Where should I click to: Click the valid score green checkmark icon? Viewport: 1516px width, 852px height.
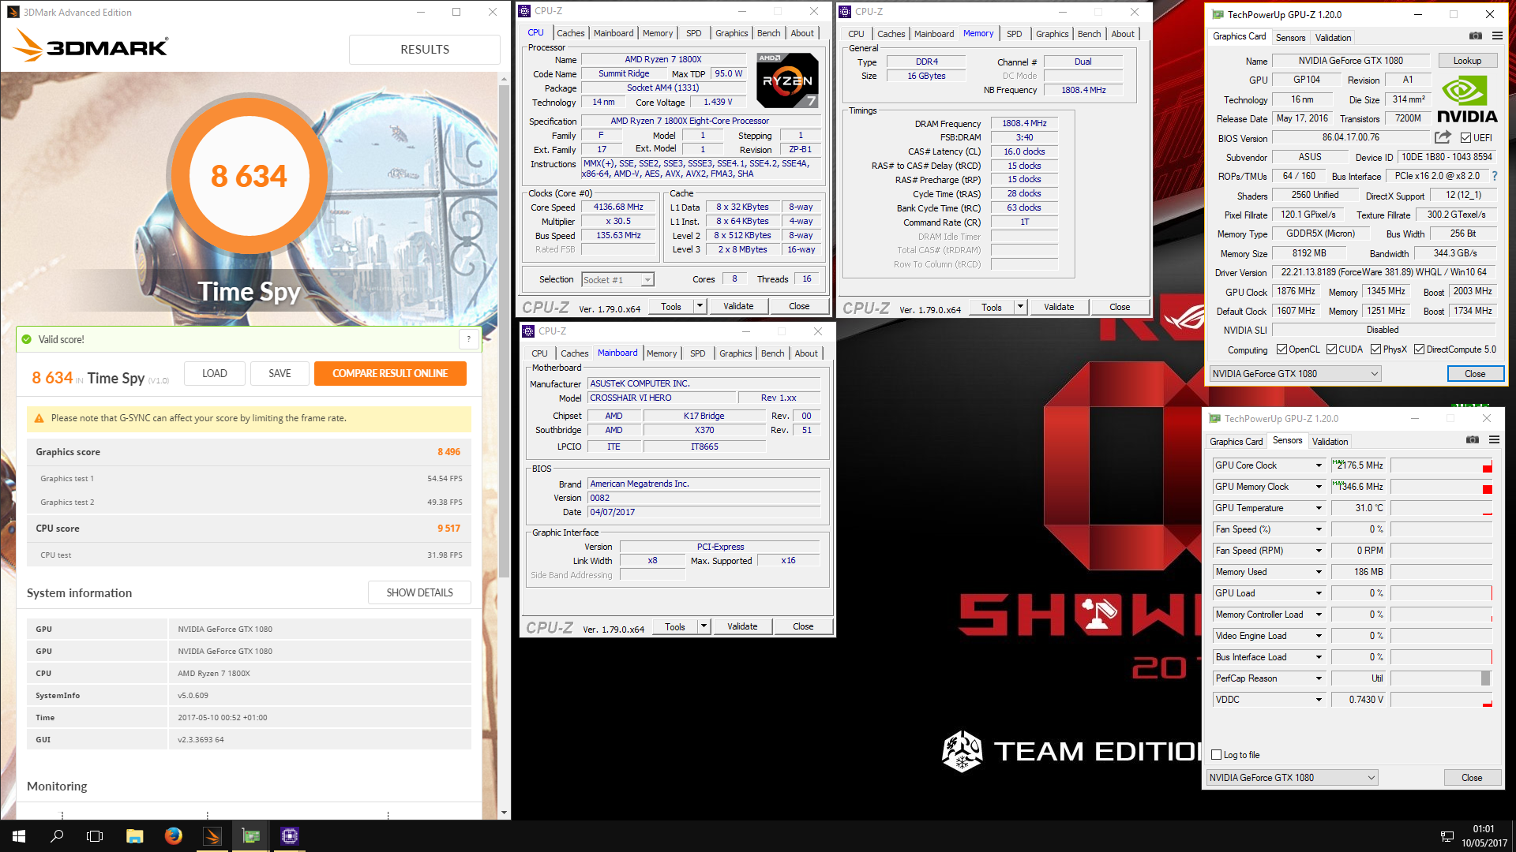(27, 339)
